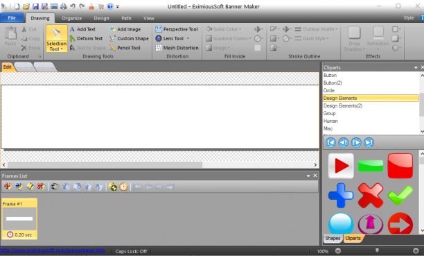Click the Add Image tool

coord(125,29)
